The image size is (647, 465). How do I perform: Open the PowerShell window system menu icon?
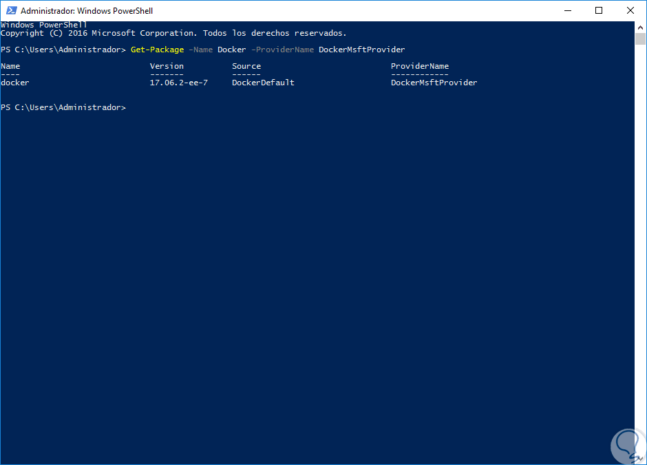[x=10, y=11]
